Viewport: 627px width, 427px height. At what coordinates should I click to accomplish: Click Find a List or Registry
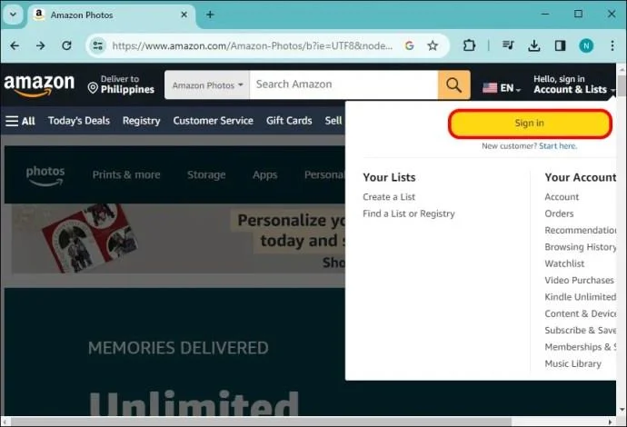(409, 213)
